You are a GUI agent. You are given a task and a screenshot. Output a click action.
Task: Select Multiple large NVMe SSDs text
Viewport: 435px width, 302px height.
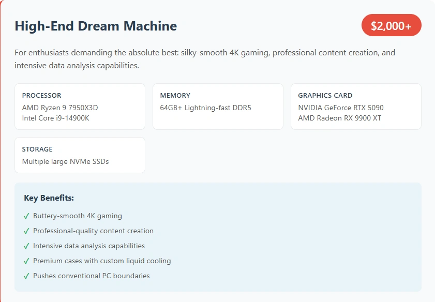(x=66, y=161)
